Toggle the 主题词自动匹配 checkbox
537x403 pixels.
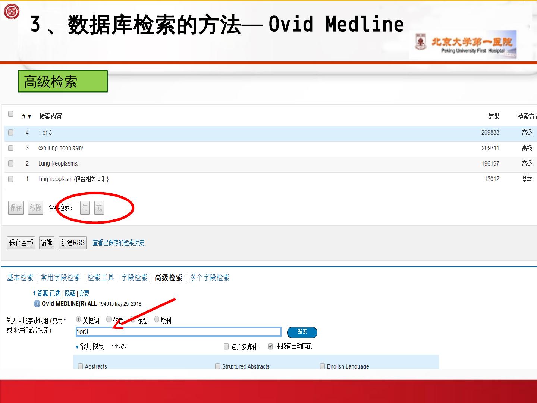[270, 346]
